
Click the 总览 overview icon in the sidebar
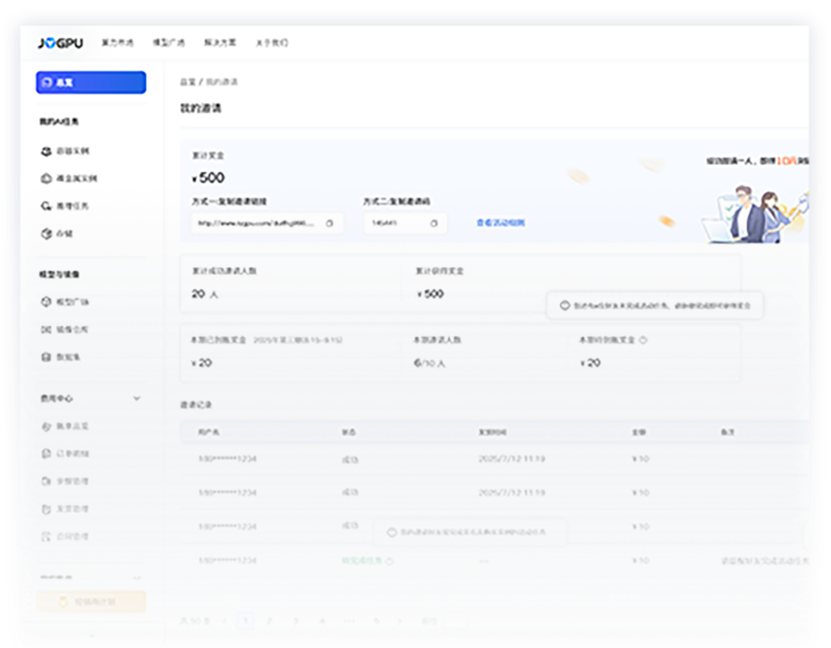(48, 82)
